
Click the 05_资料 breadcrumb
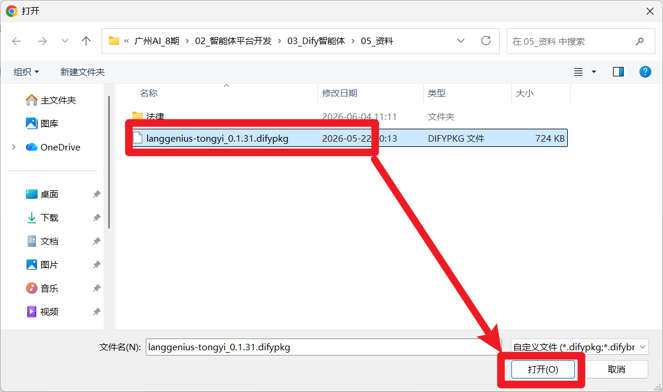pos(377,41)
